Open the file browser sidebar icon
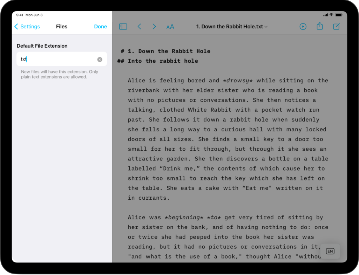Viewport: 359px width, 275px height. 123,26
